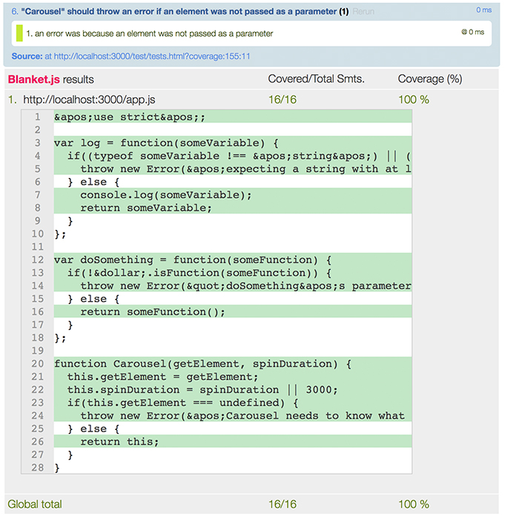519x519 pixels.
Task: Click the 'var doSomething = function' code line
Action: [x=191, y=259]
